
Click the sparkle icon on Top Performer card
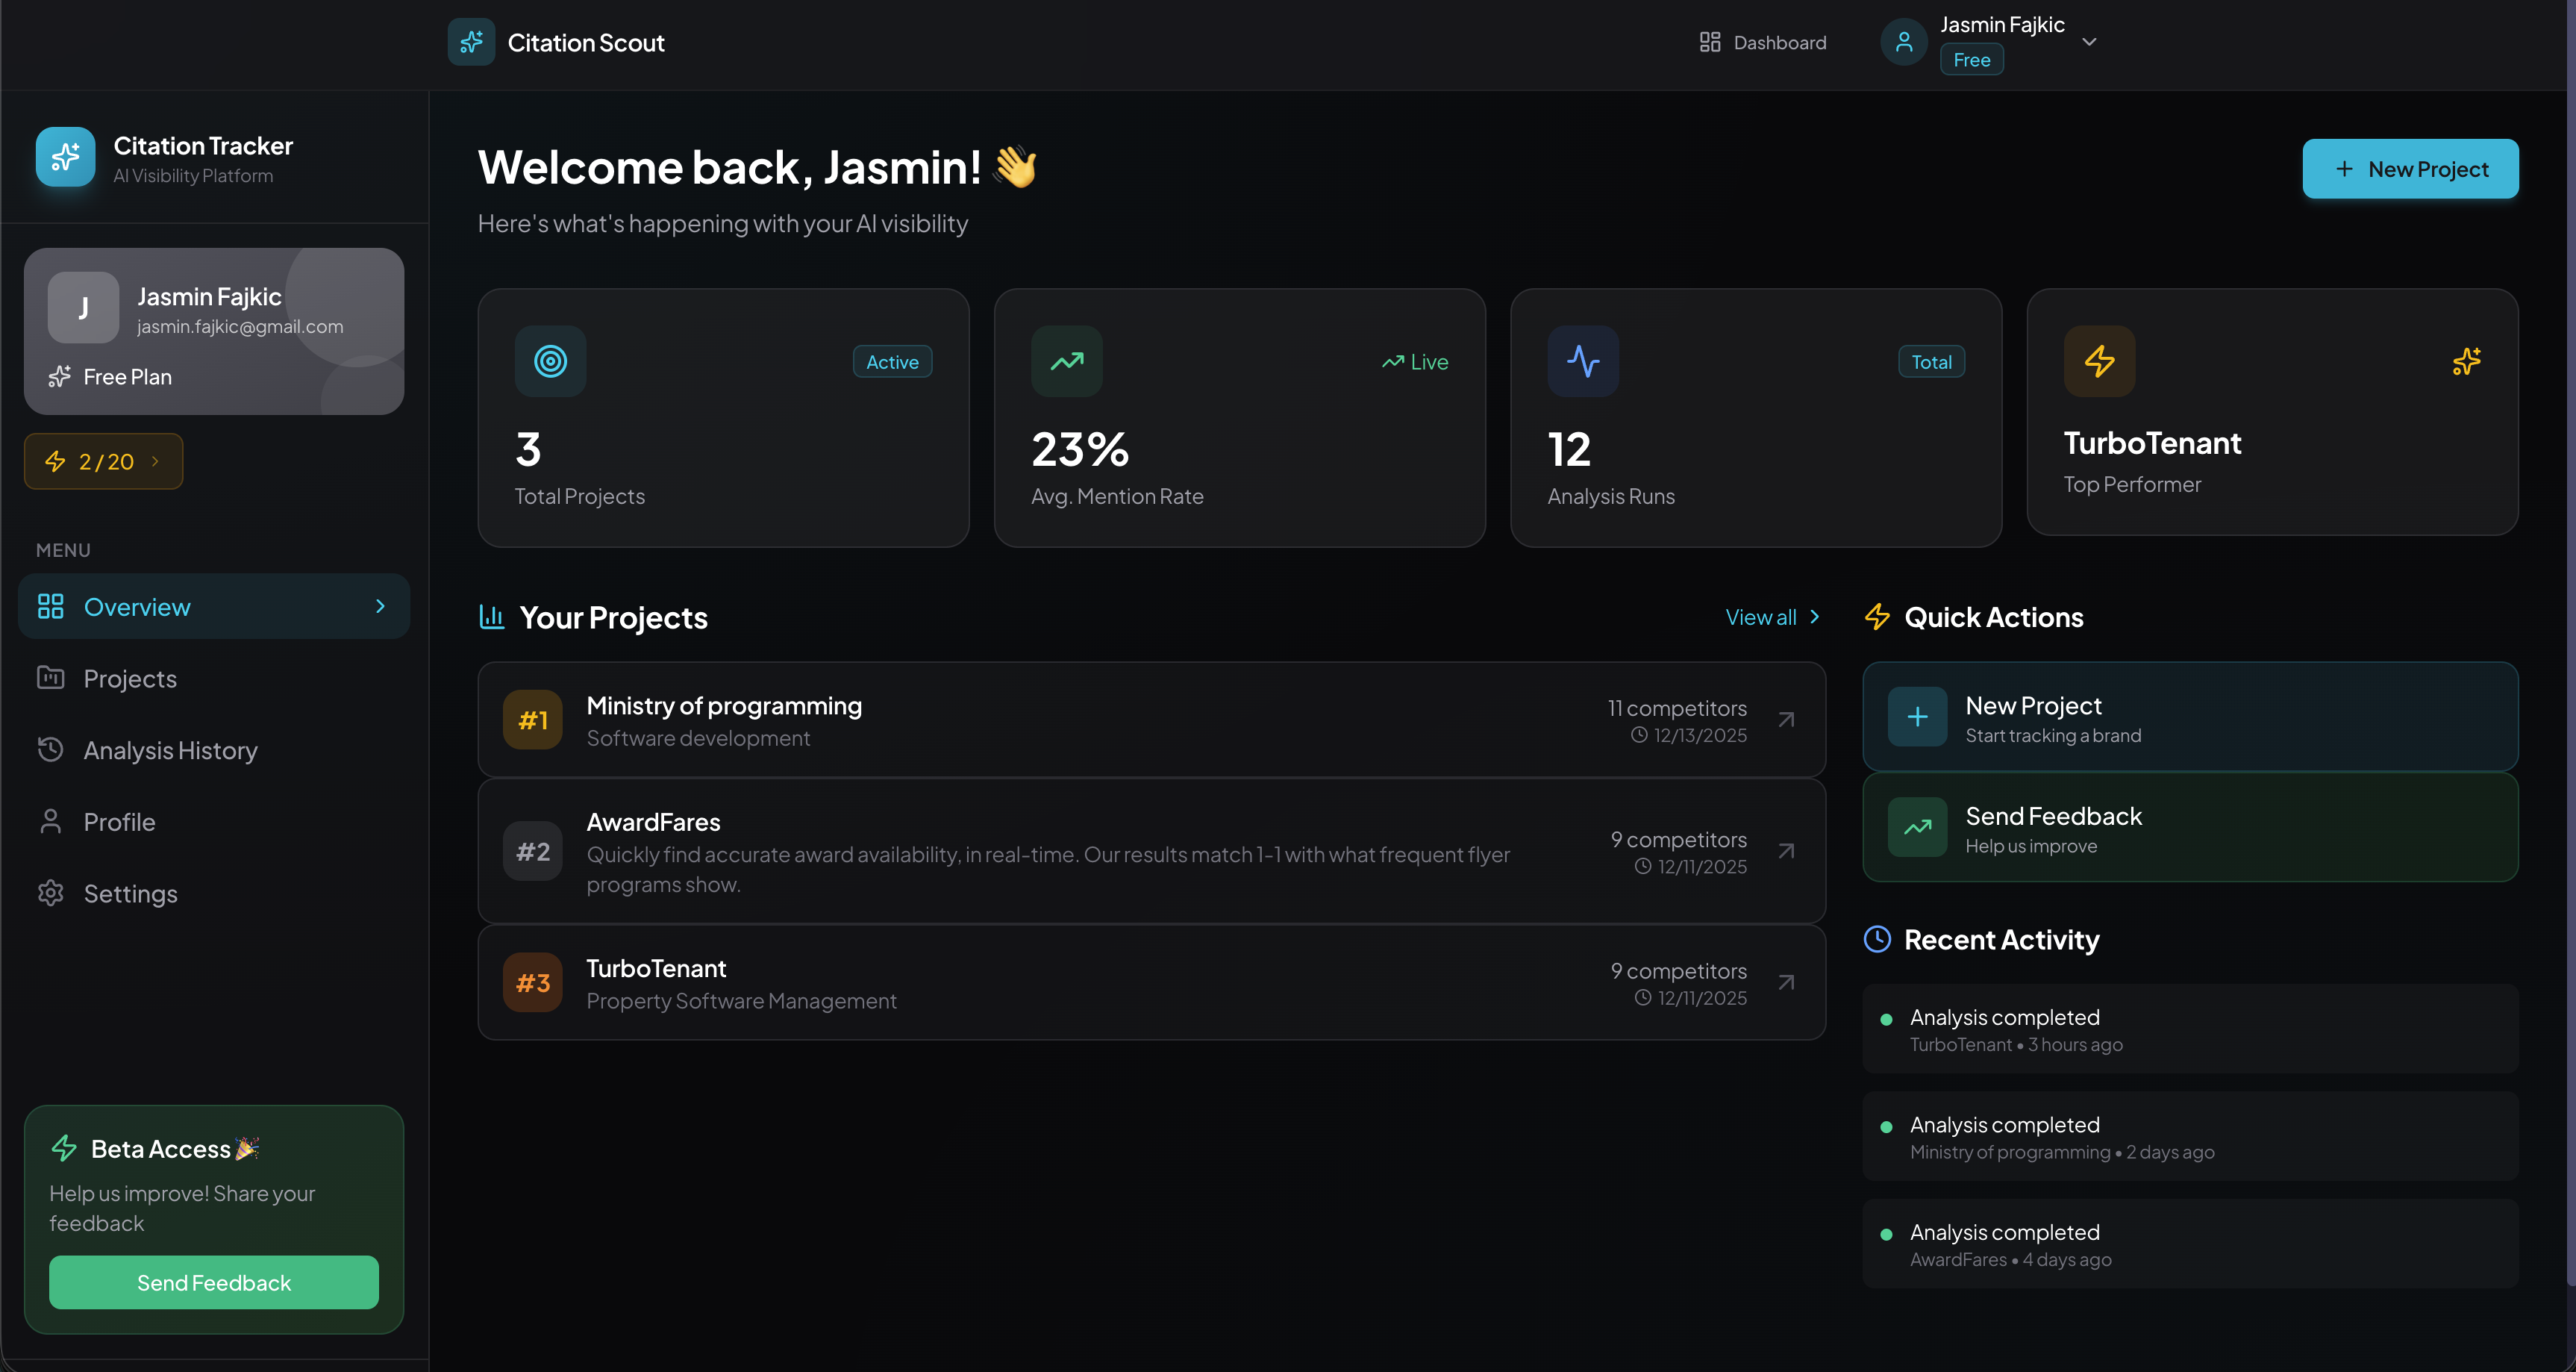point(2466,361)
